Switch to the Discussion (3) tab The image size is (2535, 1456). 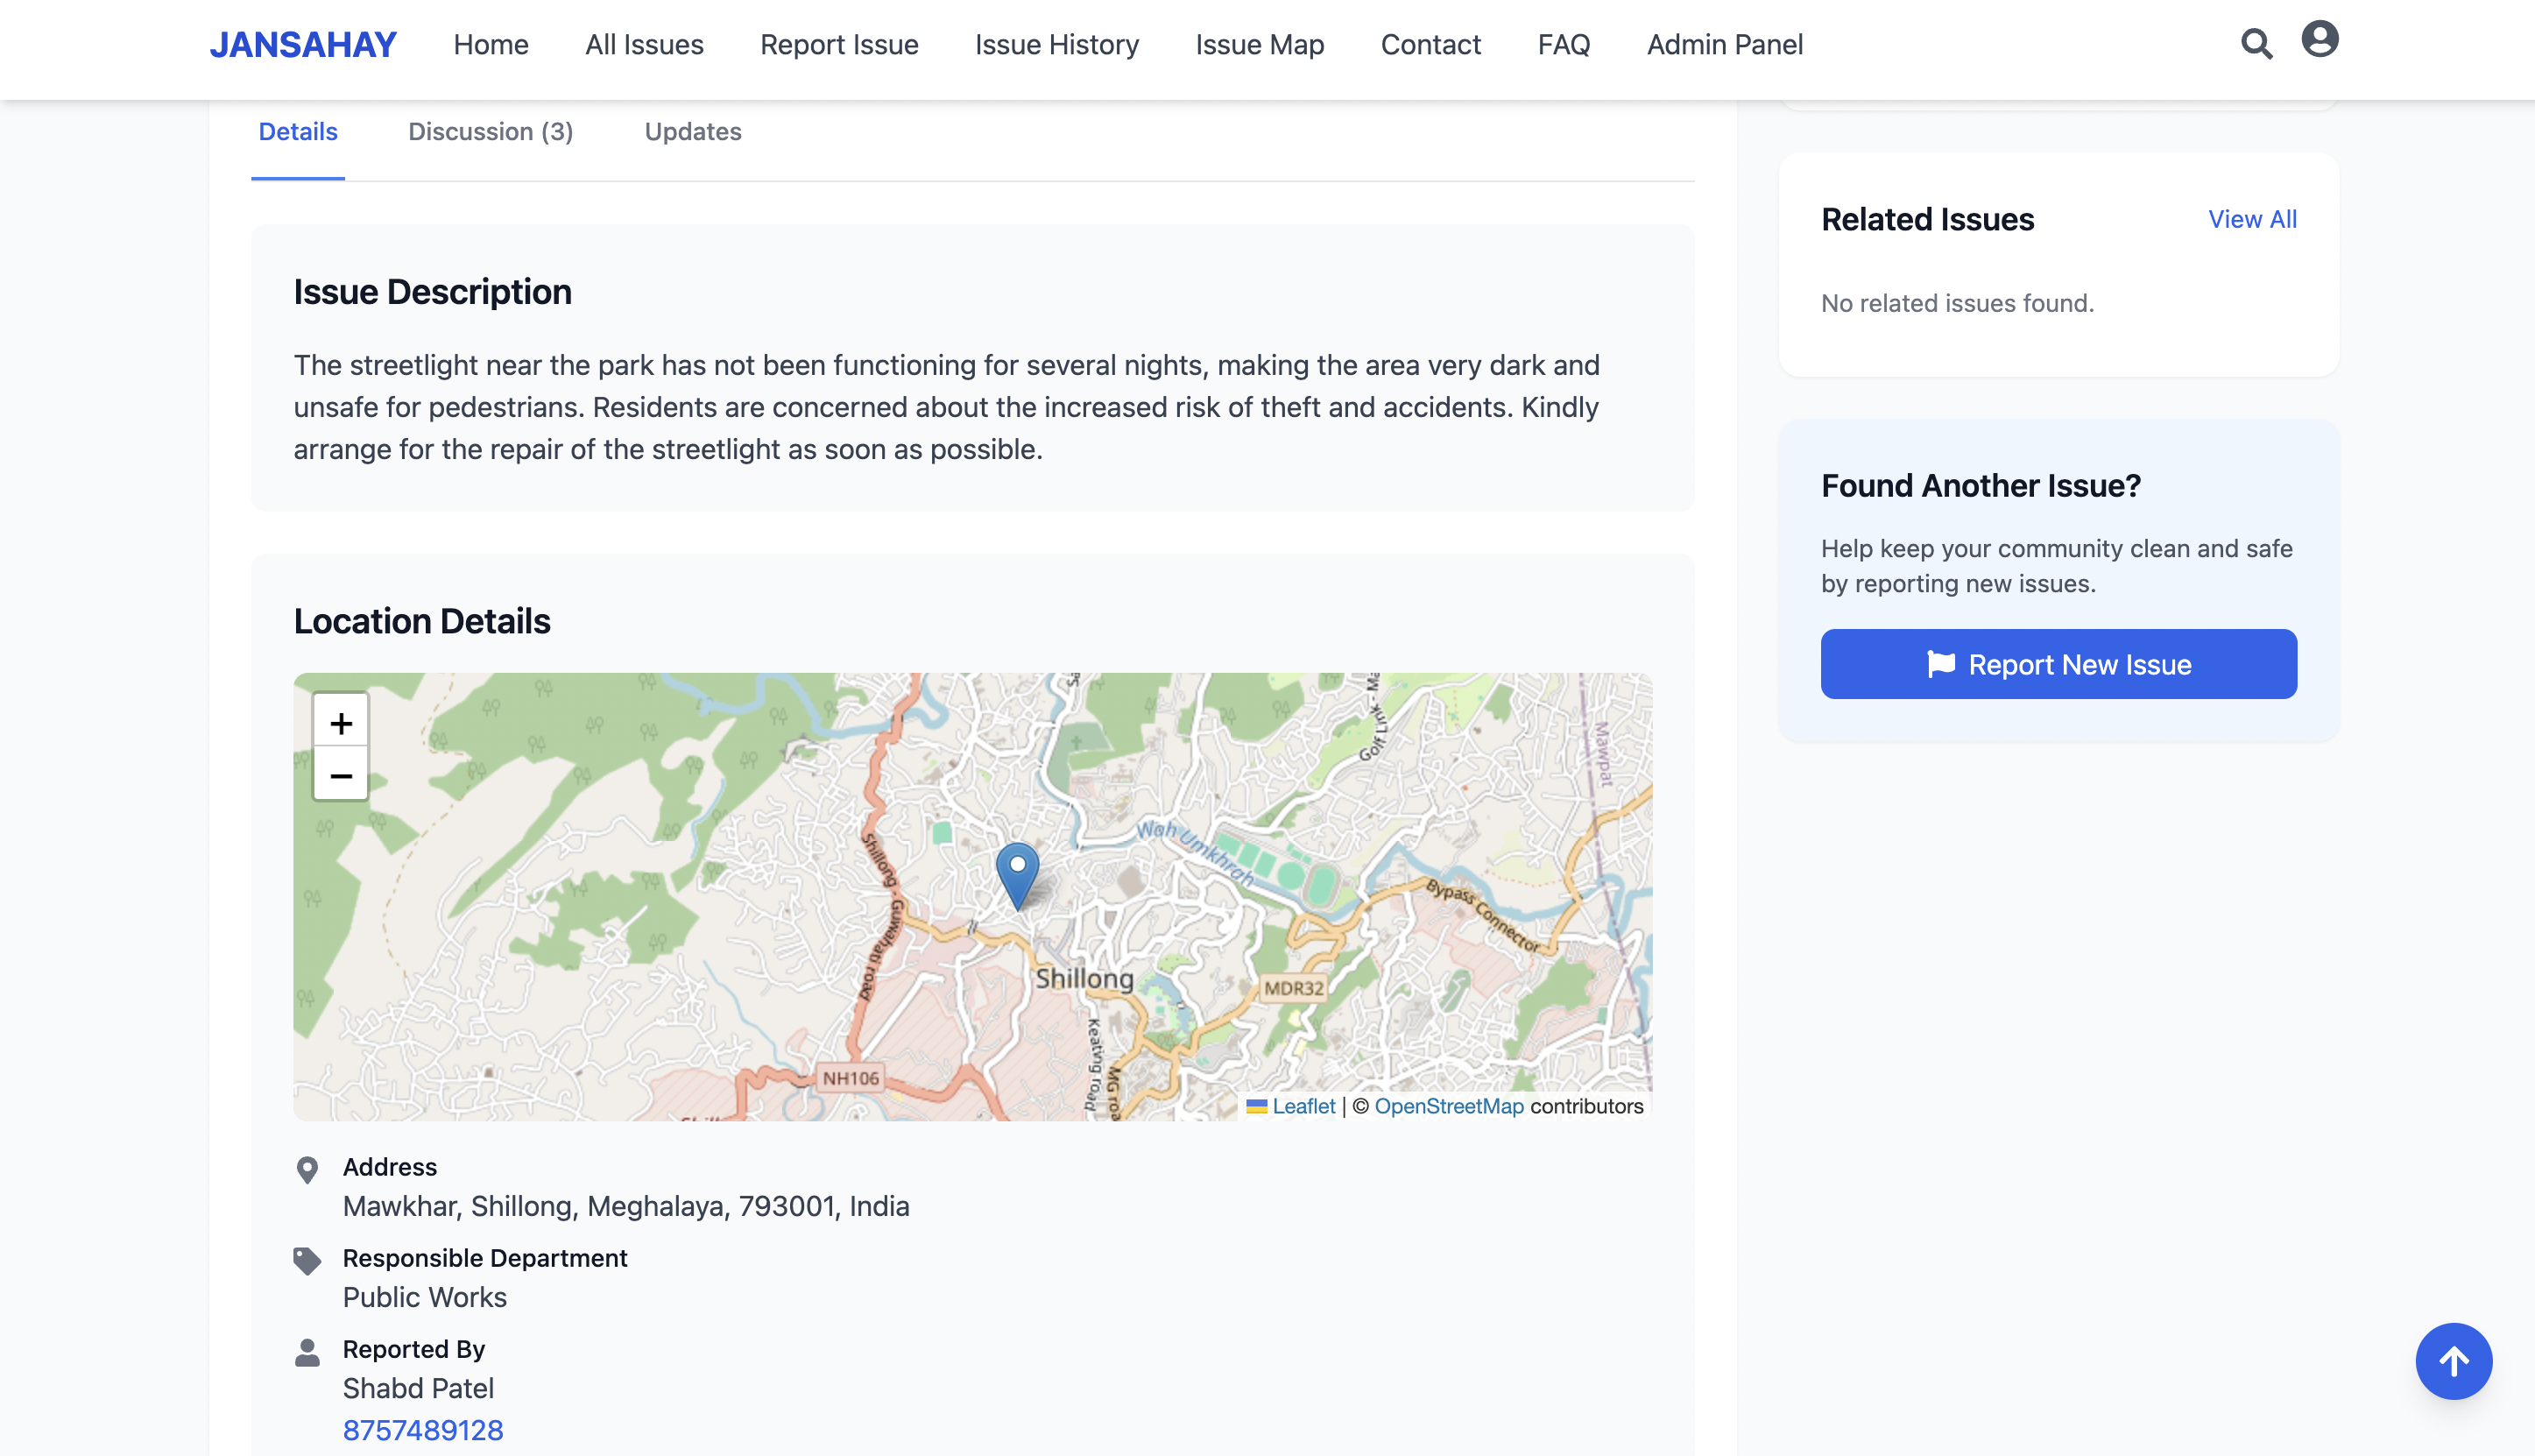coord(490,132)
